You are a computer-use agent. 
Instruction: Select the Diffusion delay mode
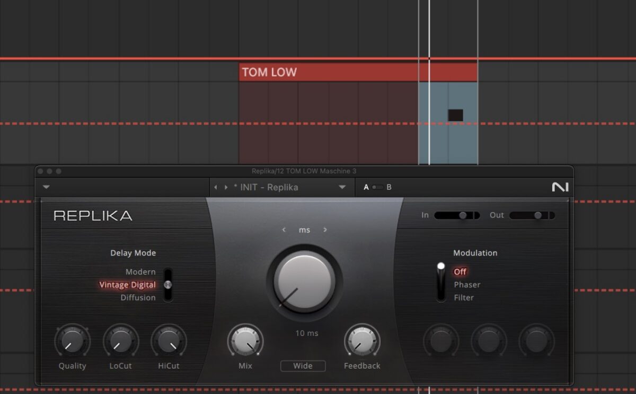138,297
